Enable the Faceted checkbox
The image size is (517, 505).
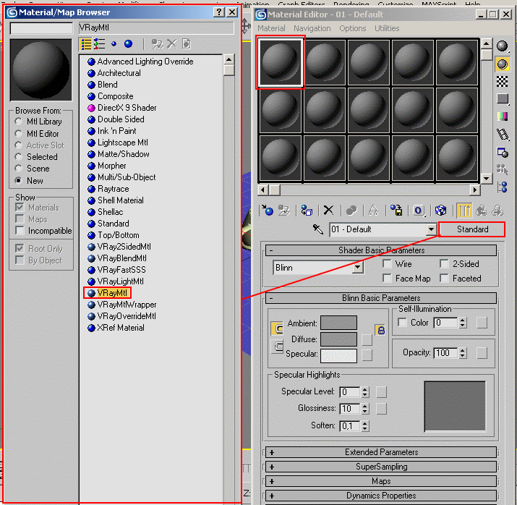tap(445, 279)
